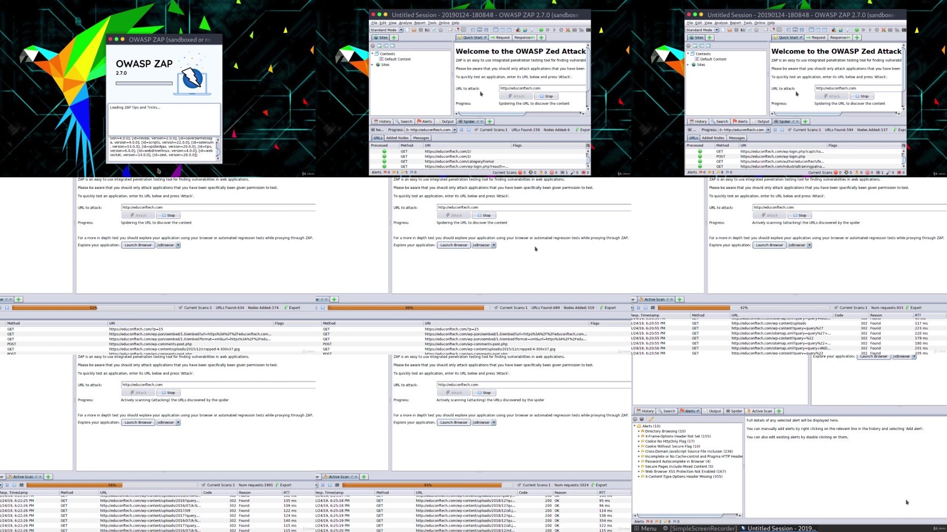Expand X-Frame-Options Header Not Set (155) alert
Screen dimensions: 947x532
coord(639,436)
